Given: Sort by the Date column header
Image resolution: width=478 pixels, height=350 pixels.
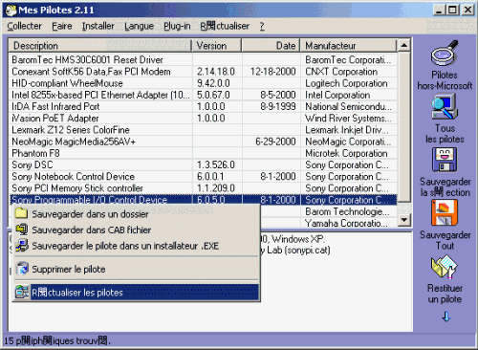Looking at the screenshot, I should point(271,46).
